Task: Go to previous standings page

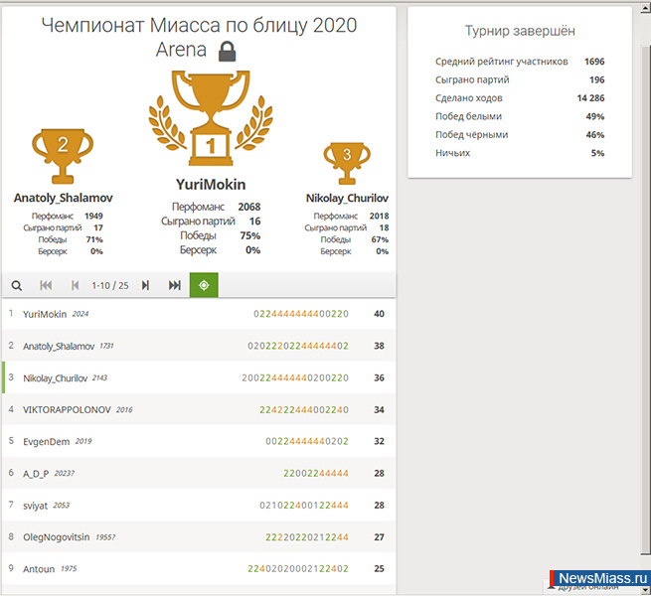Action: (x=74, y=285)
